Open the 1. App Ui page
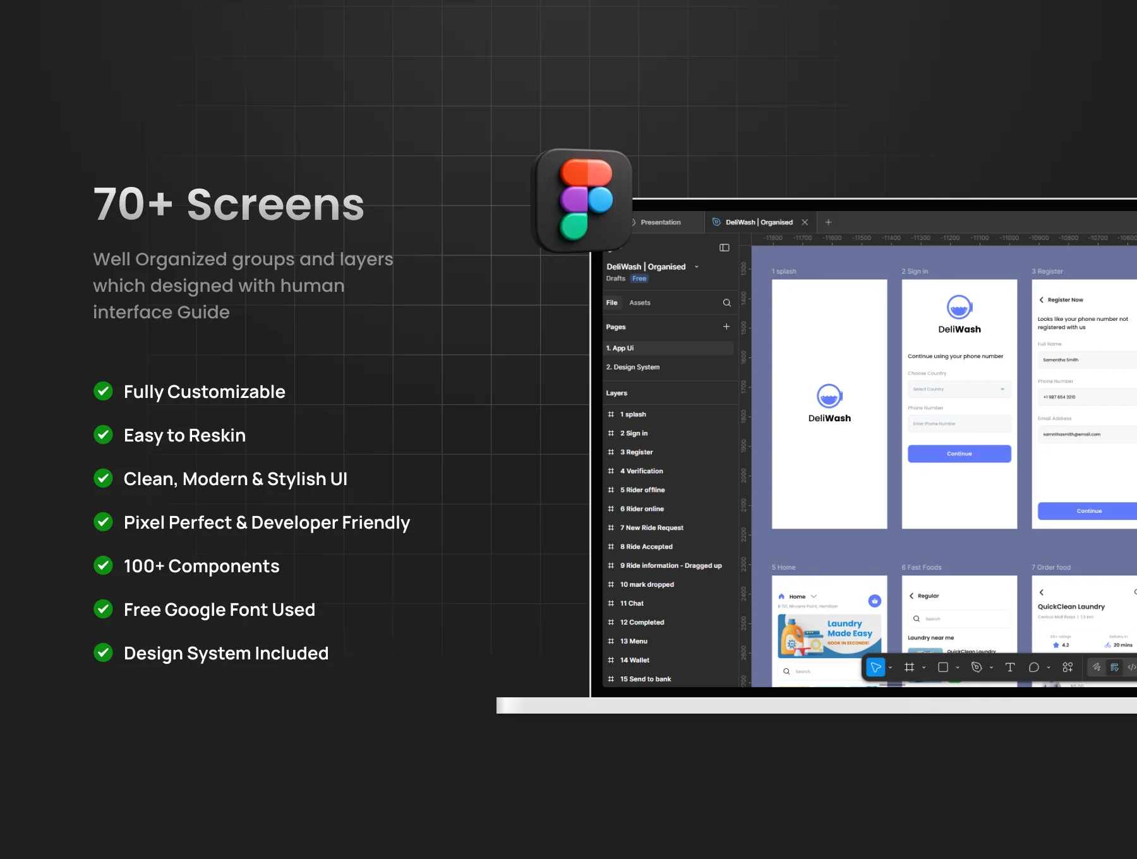Screen dimensions: 1137x859 coord(668,348)
